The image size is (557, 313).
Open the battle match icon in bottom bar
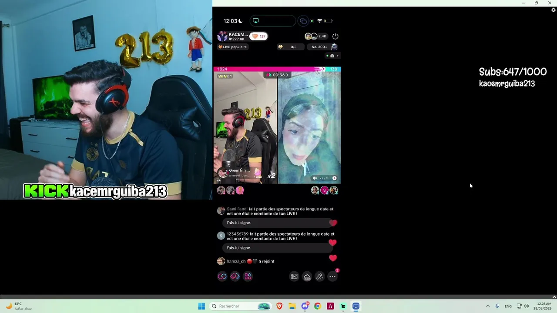[x=235, y=276]
